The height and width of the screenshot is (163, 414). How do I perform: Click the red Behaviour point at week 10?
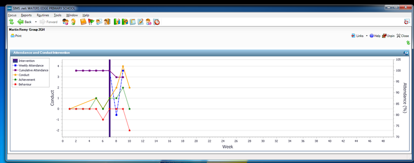pyautogui.click(x=129, y=130)
